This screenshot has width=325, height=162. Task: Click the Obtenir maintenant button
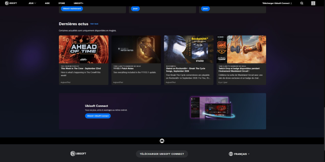pos(72,9)
